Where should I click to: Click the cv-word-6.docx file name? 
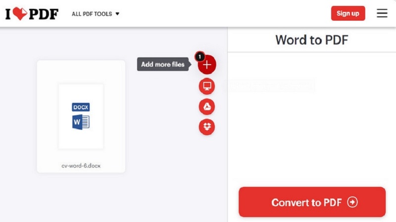81,166
